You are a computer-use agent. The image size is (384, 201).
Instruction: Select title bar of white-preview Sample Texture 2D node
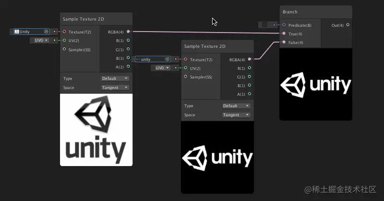pos(96,19)
